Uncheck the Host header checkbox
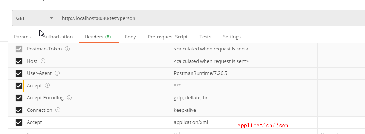The height and width of the screenshot is (134, 365). click(19, 61)
